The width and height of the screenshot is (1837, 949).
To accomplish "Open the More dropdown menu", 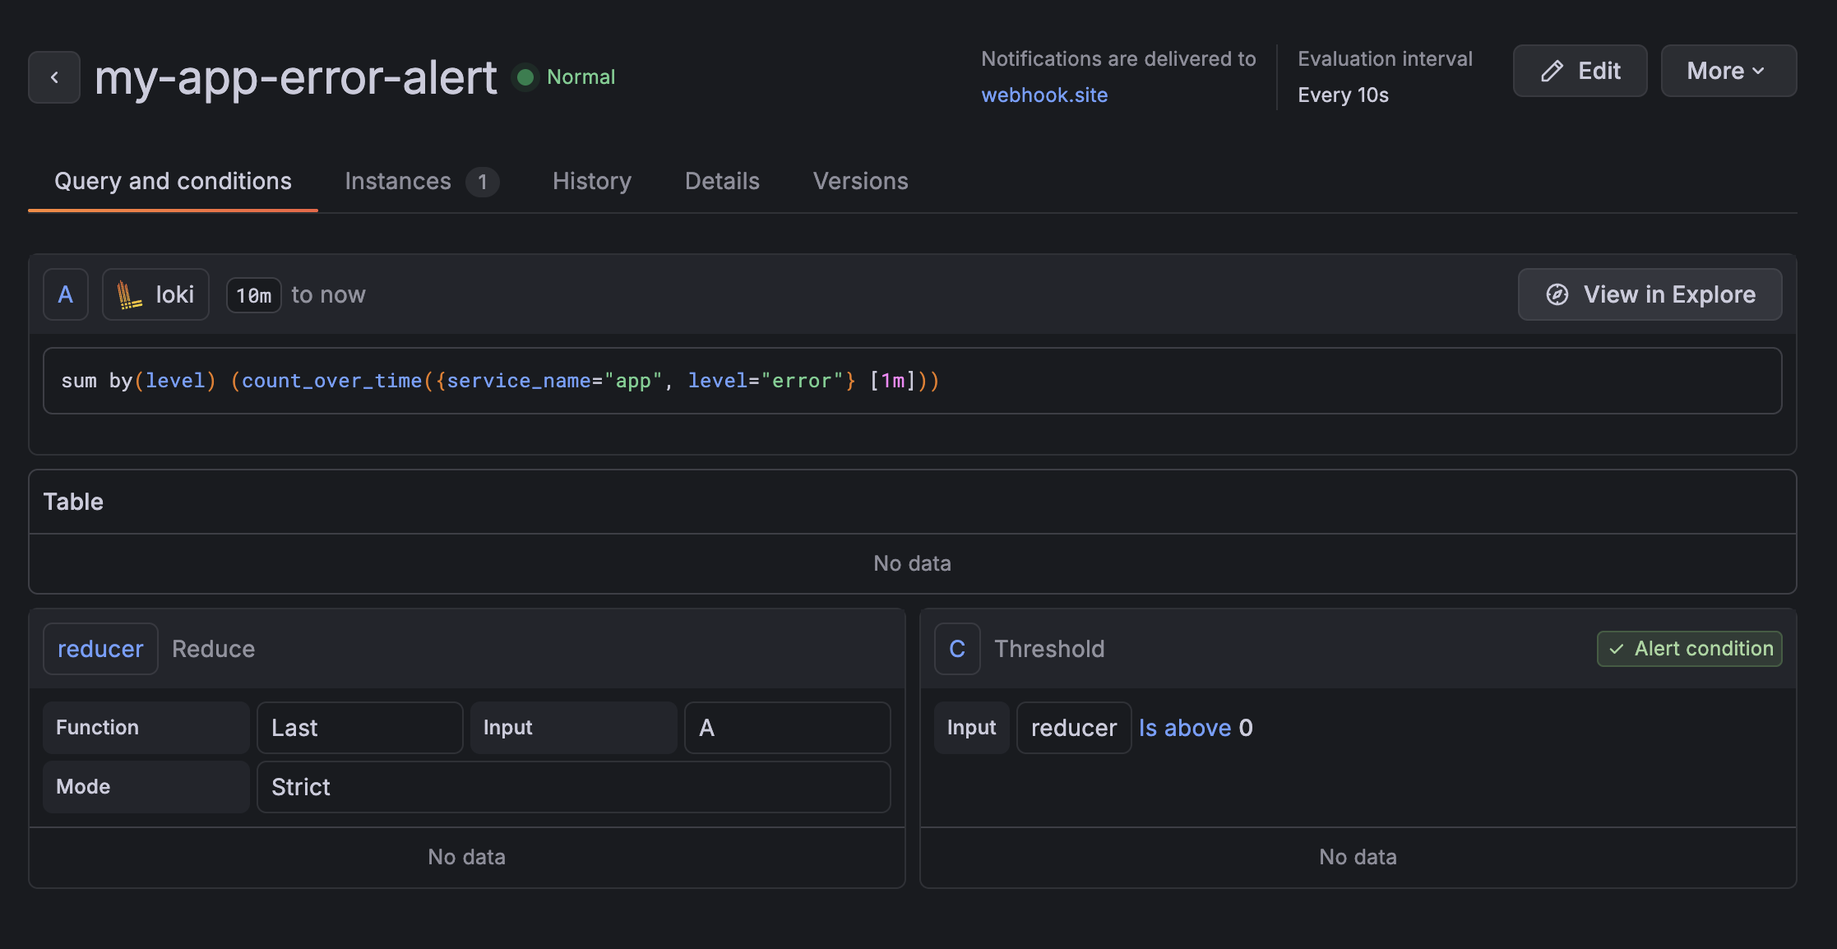I will (1728, 72).
